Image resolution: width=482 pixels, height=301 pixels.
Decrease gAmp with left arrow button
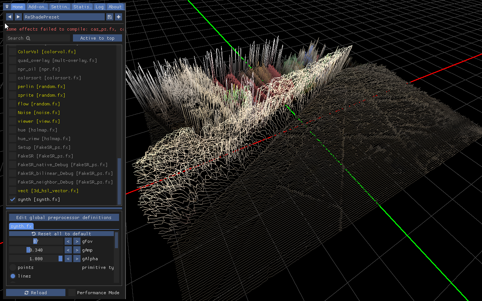click(x=68, y=250)
